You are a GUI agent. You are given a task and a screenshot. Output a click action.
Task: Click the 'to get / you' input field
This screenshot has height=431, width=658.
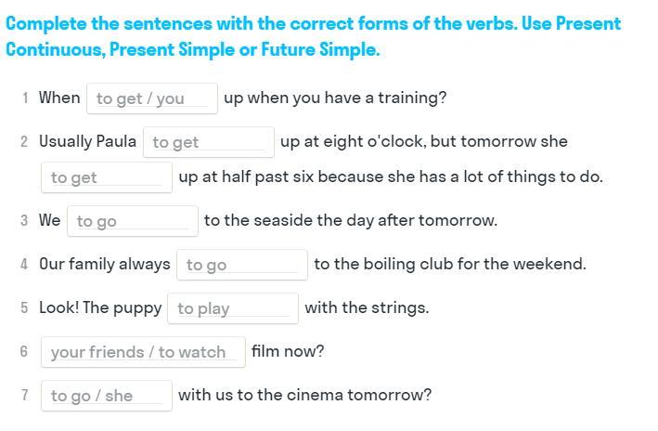click(152, 98)
